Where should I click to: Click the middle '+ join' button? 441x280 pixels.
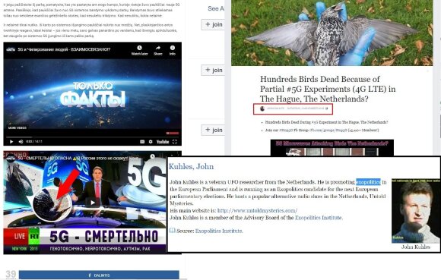click(213, 70)
